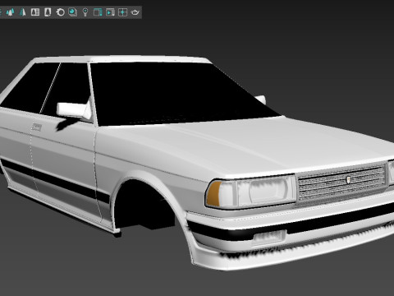Open the render setup window icon

pyautogui.click(x=98, y=12)
